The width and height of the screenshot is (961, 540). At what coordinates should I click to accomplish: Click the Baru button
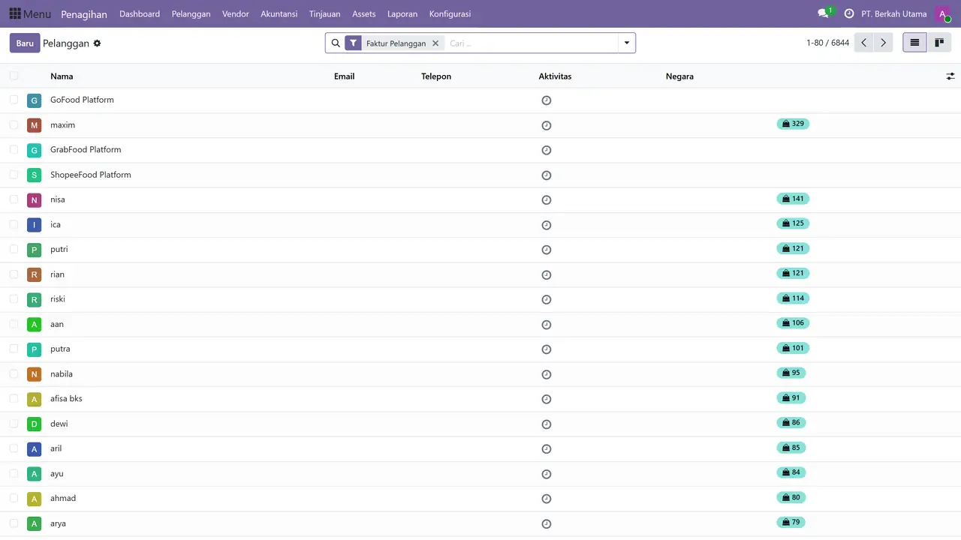(x=25, y=43)
